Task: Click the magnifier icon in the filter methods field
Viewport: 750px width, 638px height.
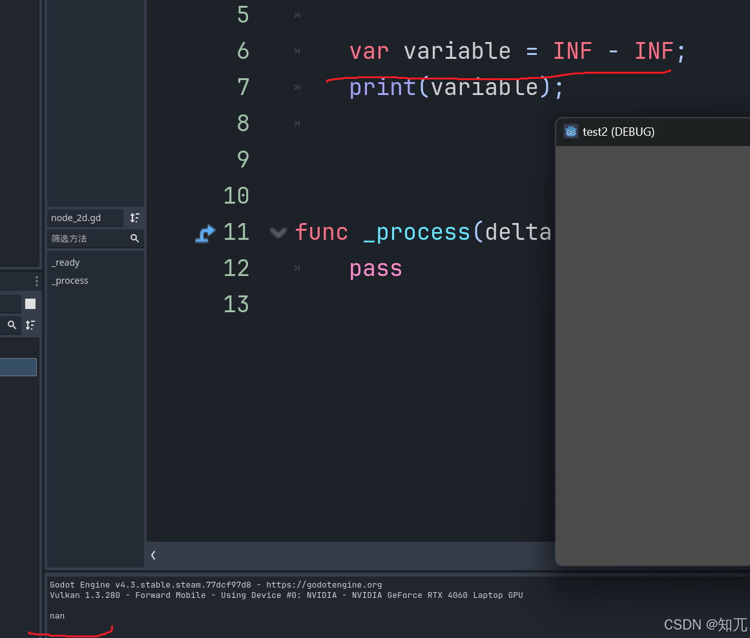Action: point(134,239)
